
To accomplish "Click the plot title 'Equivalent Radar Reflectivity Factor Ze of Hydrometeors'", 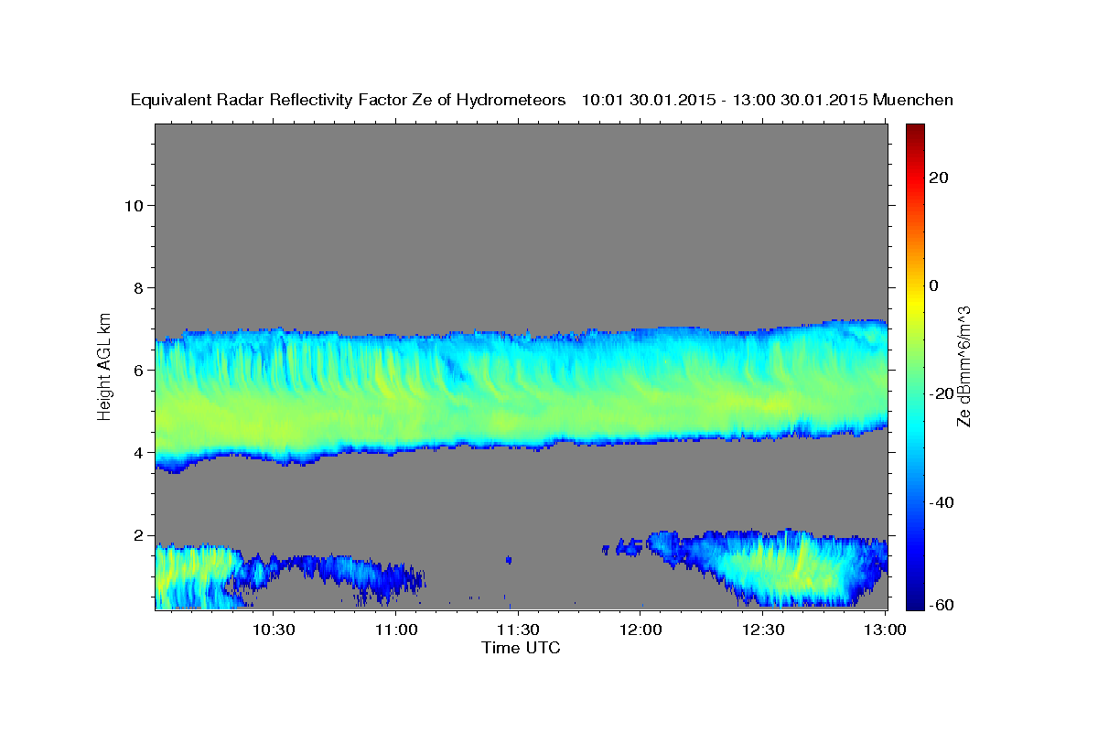I will 348,100.
